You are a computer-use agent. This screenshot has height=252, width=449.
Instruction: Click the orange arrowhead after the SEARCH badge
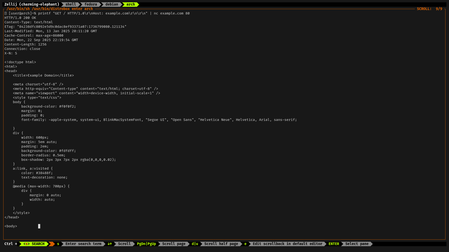(51, 244)
